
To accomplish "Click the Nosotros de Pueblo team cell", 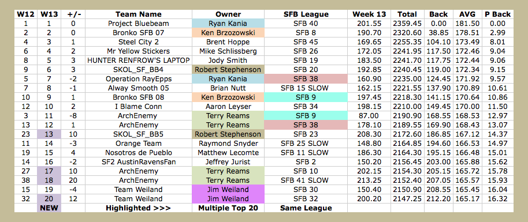I will 139,152.
